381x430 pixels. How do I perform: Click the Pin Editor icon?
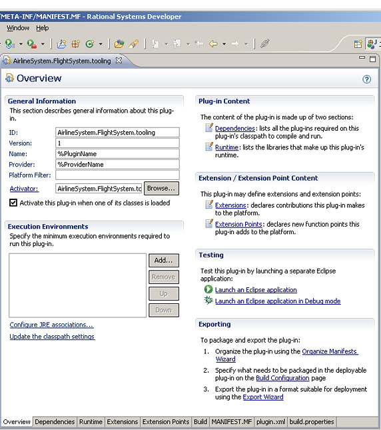click(x=264, y=43)
